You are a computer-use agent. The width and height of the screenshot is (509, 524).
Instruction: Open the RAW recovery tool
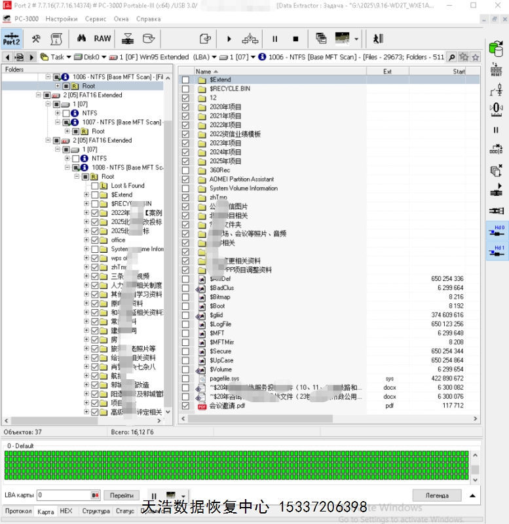tap(102, 39)
